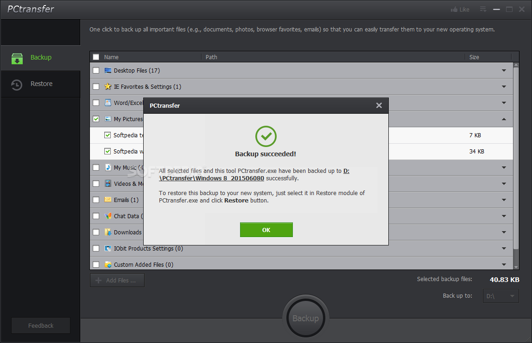Image resolution: width=532 pixels, height=343 pixels.
Task: Expand the Word/Excel row arrow
Action: (x=504, y=103)
